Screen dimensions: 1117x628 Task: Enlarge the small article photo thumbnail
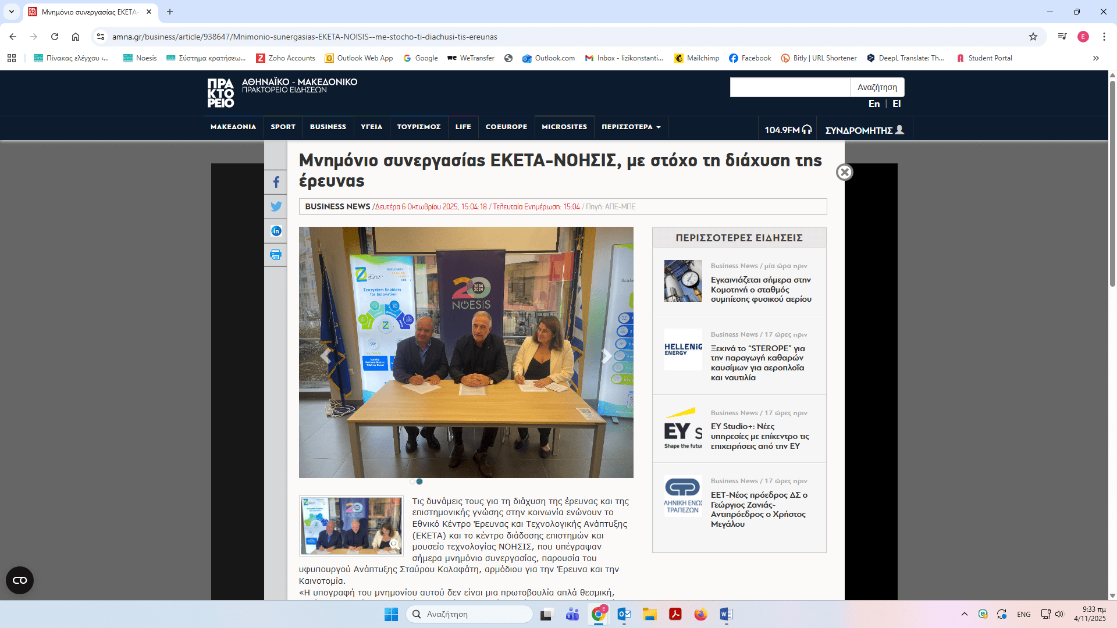[x=351, y=526]
